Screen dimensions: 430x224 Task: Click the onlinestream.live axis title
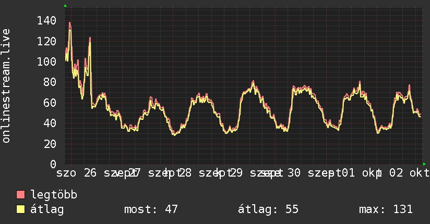[x=6, y=86]
